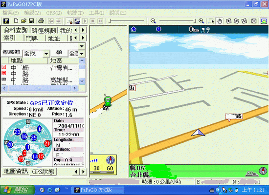This screenshot has height=195, width=269.
Task: Adjust the track playback position slider
Action: point(127,21)
